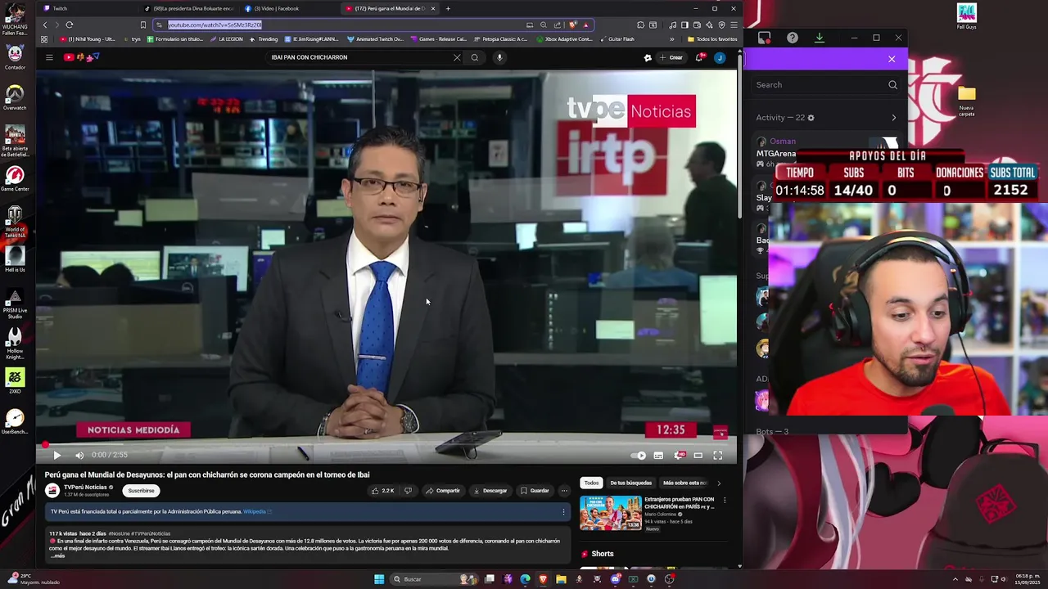
Task: Go to the YouTube home logo
Action: pos(81,57)
